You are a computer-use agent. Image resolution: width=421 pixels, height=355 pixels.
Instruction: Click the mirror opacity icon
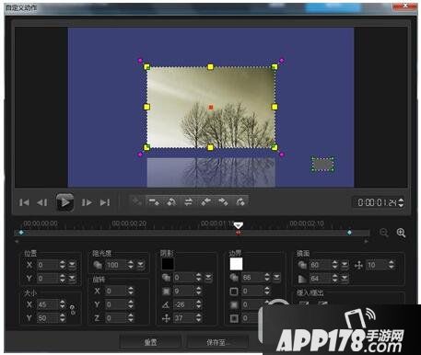302,265
